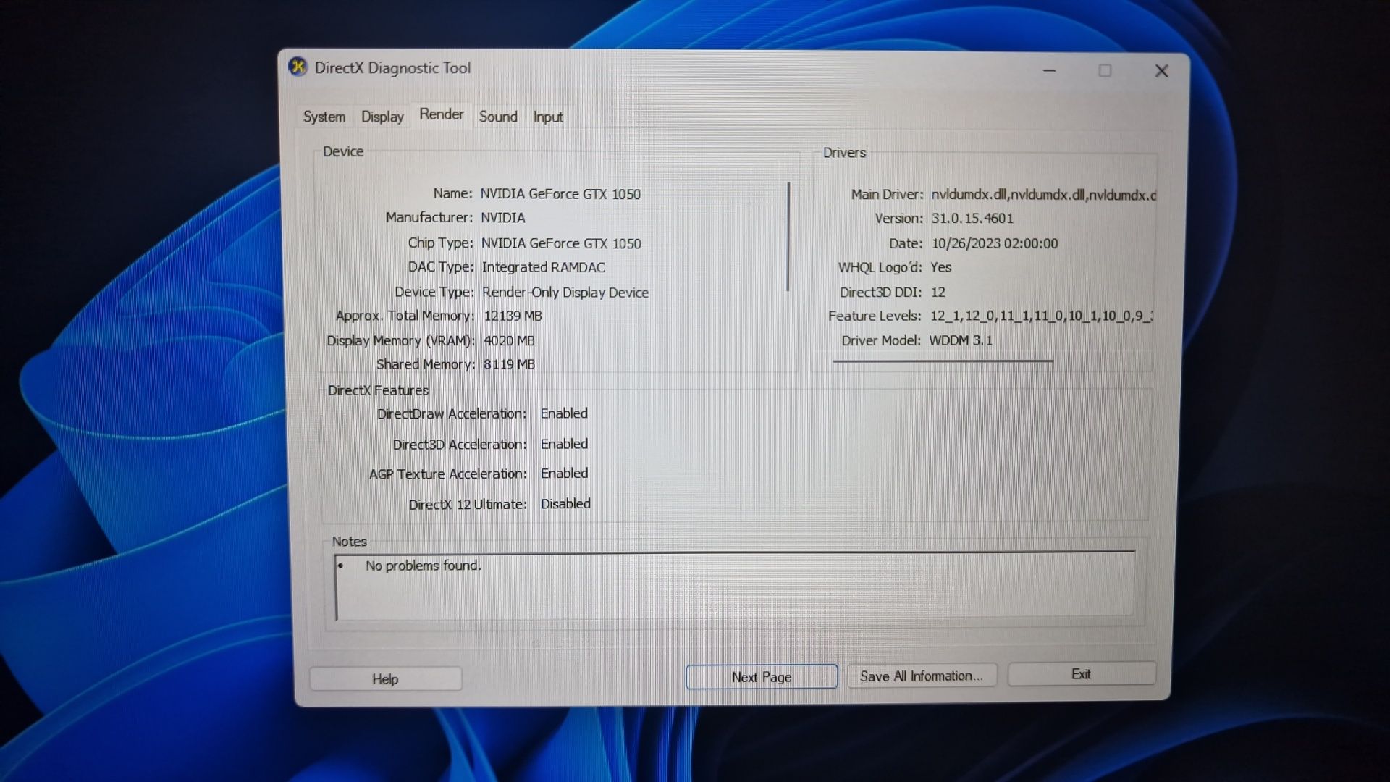This screenshot has width=1390, height=782.
Task: Click the DirectX Diagnostic Tool title icon
Action: coord(298,67)
